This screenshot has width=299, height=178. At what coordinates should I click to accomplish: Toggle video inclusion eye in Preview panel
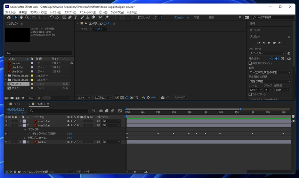[x=272, y=59]
